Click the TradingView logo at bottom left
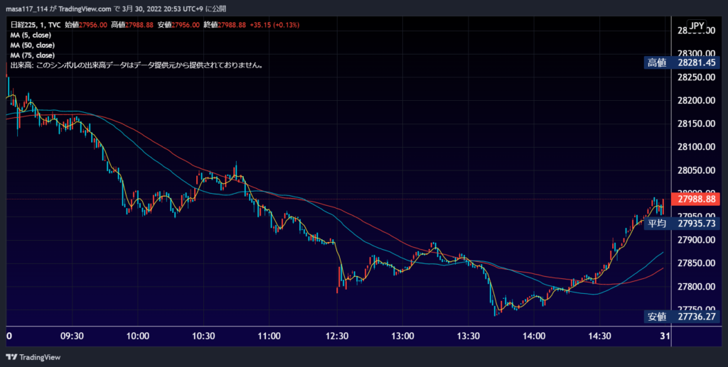The height and width of the screenshot is (367, 728). click(33, 357)
